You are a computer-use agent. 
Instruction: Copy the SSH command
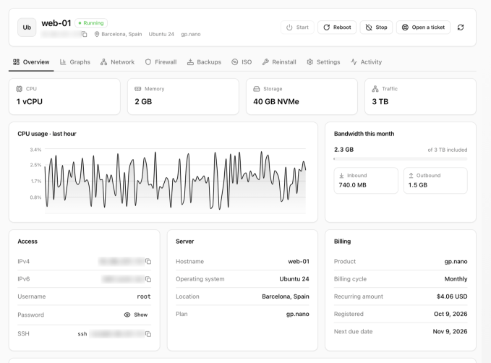coord(148,334)
